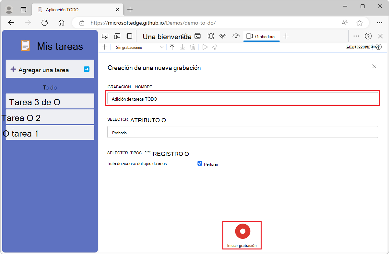Click the recording name input field
Image resolution: width=389 pixels, height=254 pixels.
(x=242, y=99)
